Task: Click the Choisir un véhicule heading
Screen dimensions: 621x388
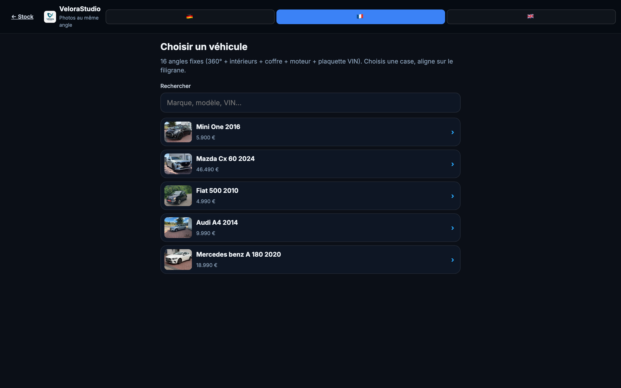Action: [x=204, y=47]
